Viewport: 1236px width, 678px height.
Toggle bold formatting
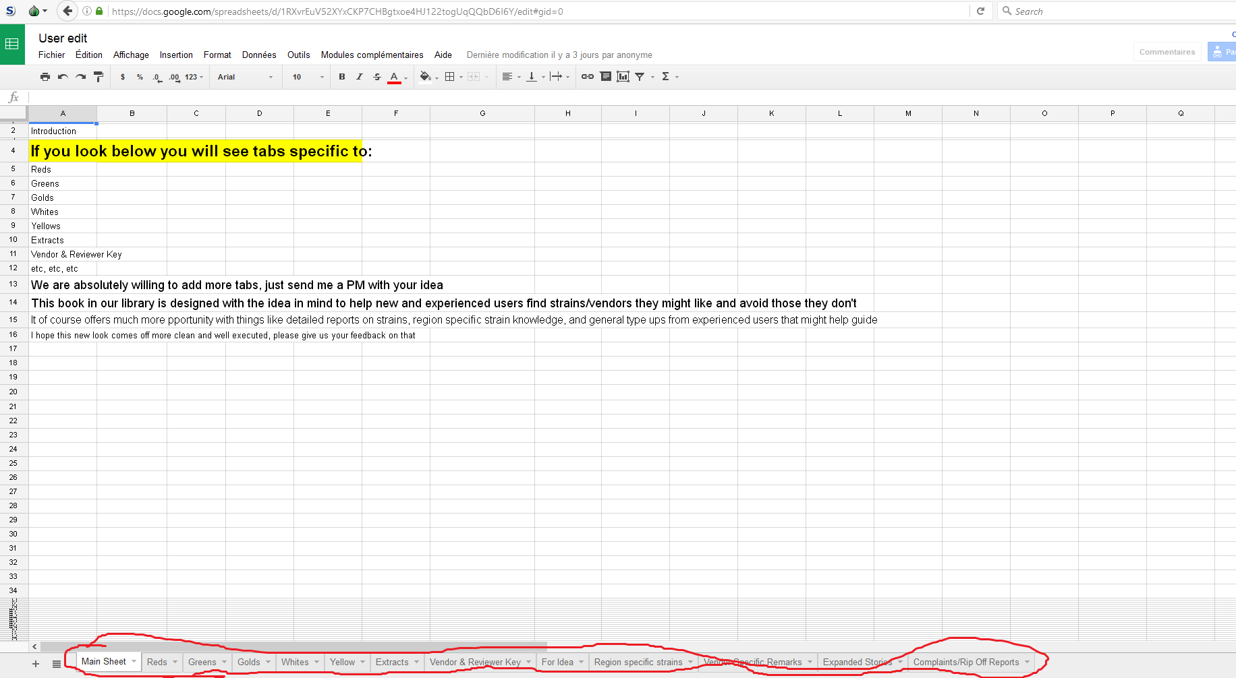[x=342, y=77]
